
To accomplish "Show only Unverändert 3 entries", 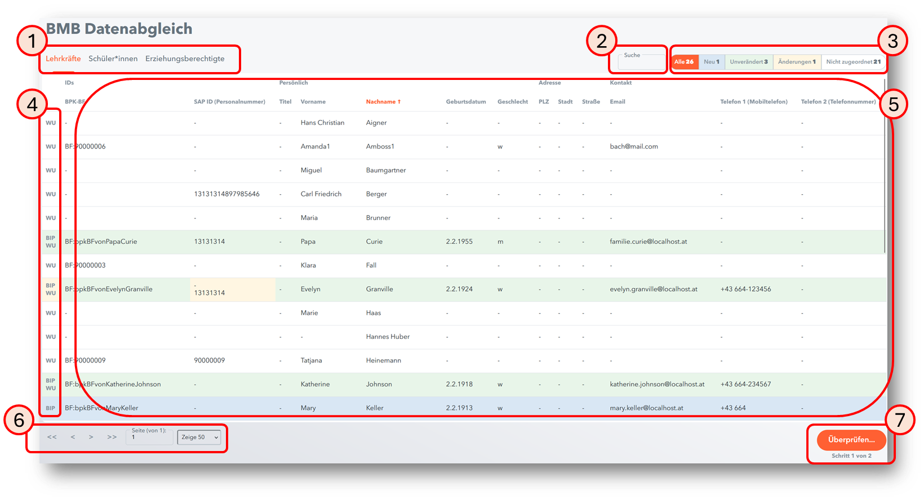I will pos(749,62).
